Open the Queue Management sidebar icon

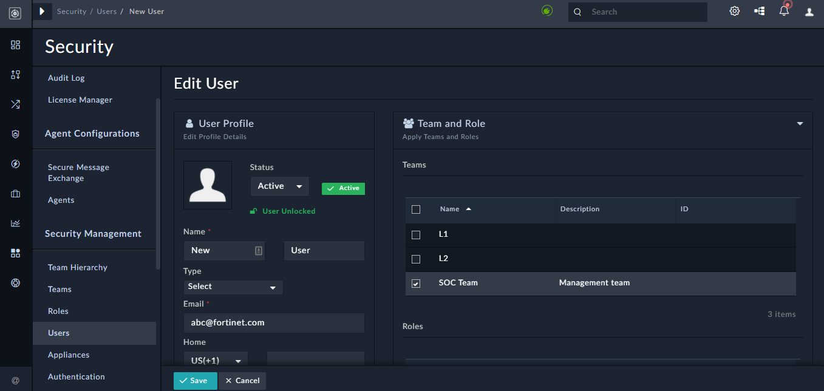[x=15, y=74]
